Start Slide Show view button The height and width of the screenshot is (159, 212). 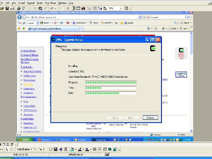[12, 145]
